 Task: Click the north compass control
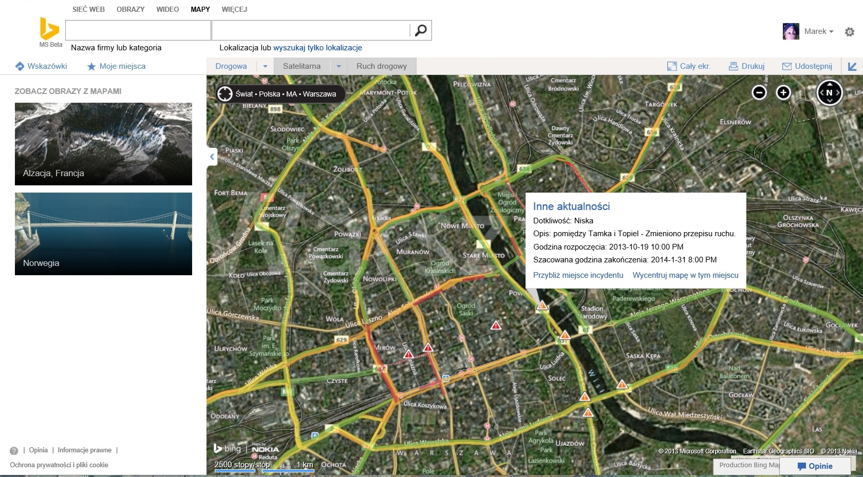(829, 93)
